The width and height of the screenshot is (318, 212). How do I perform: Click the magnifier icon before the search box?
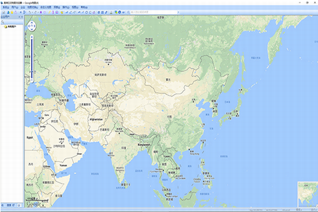[128, 12]
